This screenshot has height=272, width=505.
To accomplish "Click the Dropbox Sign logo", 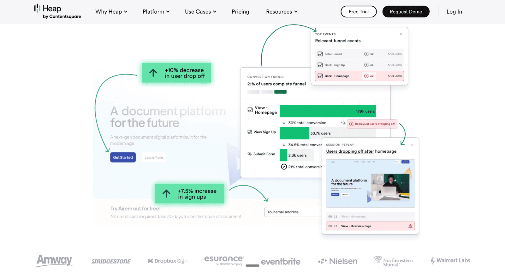I will tap(168, 261).
